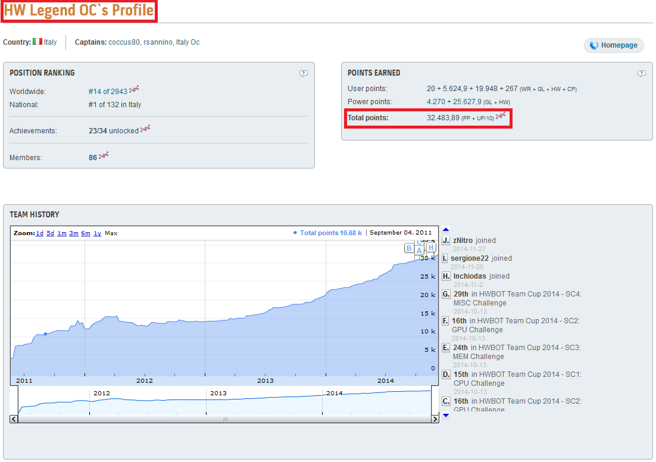Open Points Earned help bubble icon
Screen dimensions: 656x462
click(641, 74)
